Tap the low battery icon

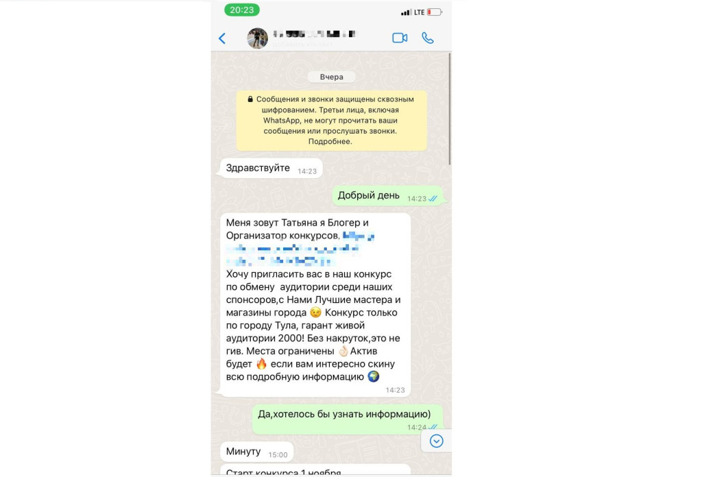434,12
